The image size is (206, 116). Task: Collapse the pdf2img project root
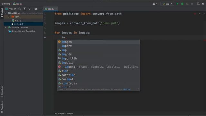click(5, 13)
